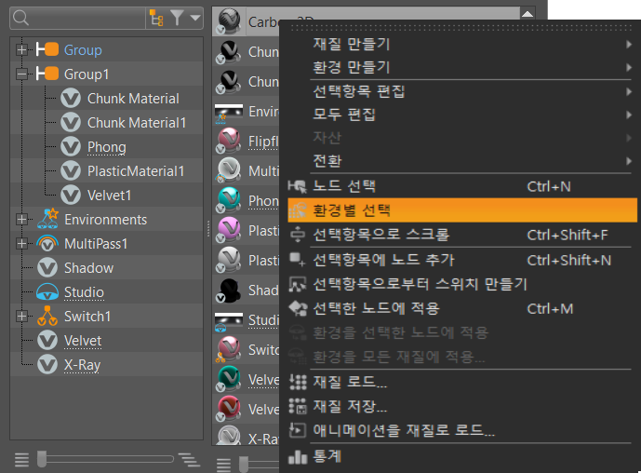Expand the MultiPass1 node
The height and width of the screenshot is (473, 641).
[21, 244]
